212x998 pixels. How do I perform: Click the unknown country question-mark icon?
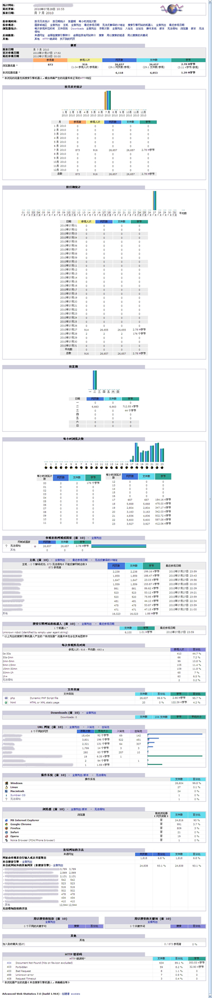6,545
